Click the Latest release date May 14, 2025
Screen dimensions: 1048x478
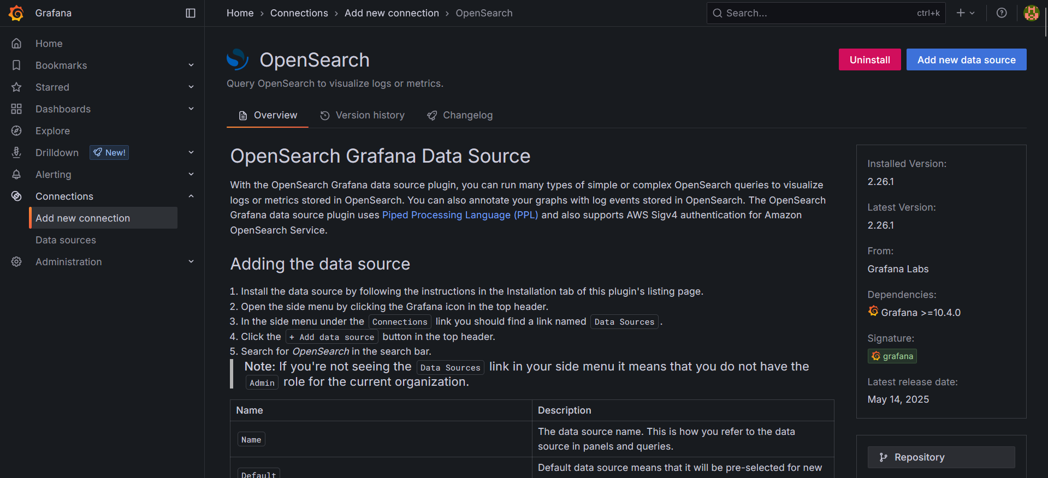(898, 399)
